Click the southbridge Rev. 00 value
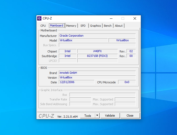The height and width of the screenshot is (135, 177). 131,56
